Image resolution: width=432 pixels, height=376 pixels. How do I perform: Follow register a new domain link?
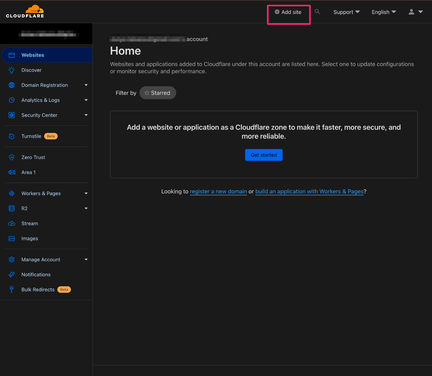(x=218, y=191)
